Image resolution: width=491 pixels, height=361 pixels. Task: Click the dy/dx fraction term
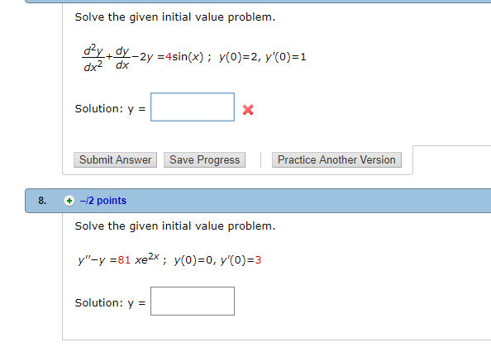[x=122, y=58]
